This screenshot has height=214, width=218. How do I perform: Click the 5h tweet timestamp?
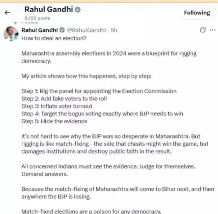[x=114, y=30]
